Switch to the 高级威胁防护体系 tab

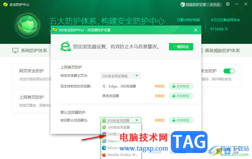[220, 51]
